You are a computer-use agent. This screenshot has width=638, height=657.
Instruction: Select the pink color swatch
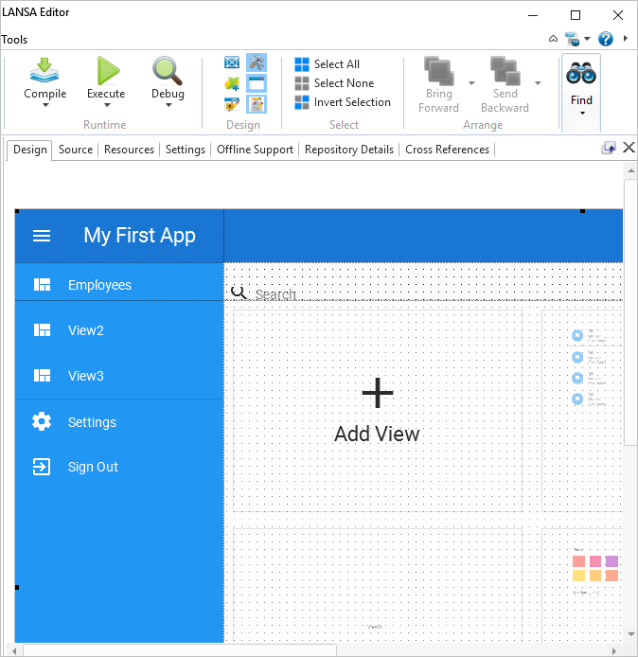(595, 560)
